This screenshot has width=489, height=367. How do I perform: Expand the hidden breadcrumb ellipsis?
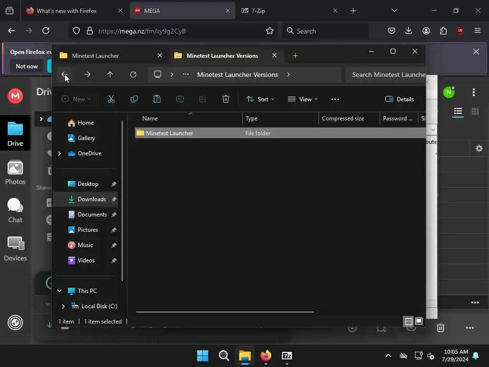(186, 75)
